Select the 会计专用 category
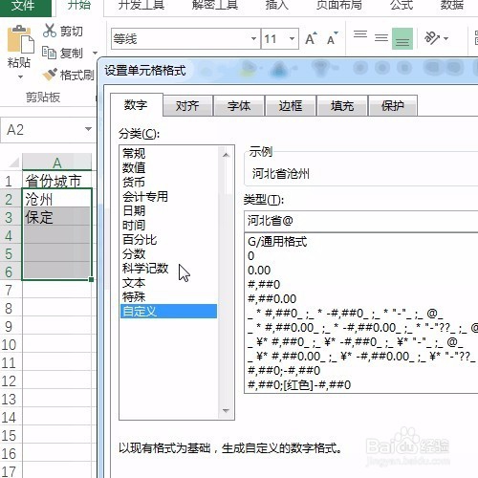478x478 pixels. point(169,196)
